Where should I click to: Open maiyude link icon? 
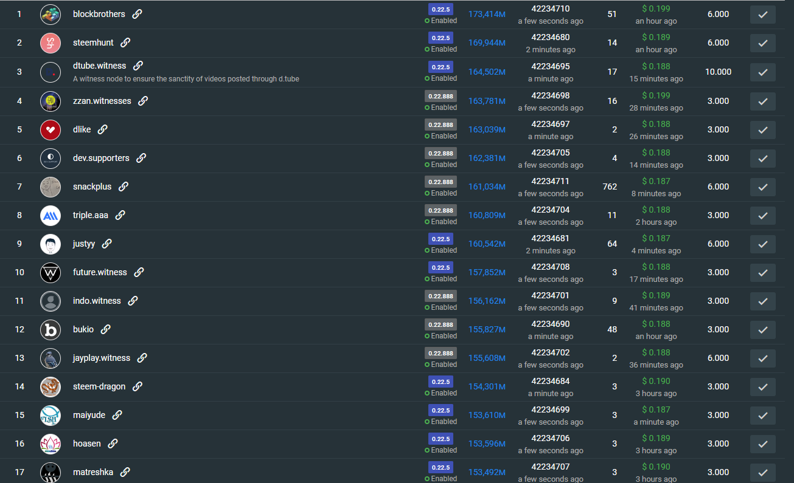(117, 415)
